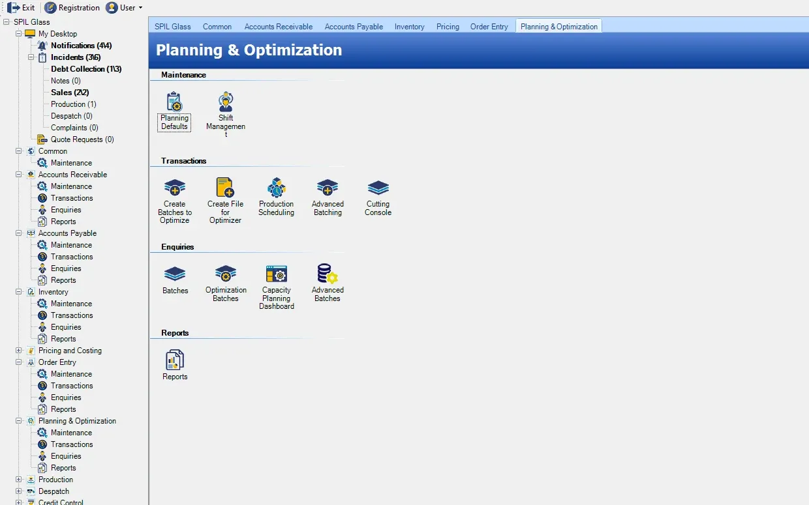
Task: Switch to the Inventory tab
Action: (x=410, y=27)
